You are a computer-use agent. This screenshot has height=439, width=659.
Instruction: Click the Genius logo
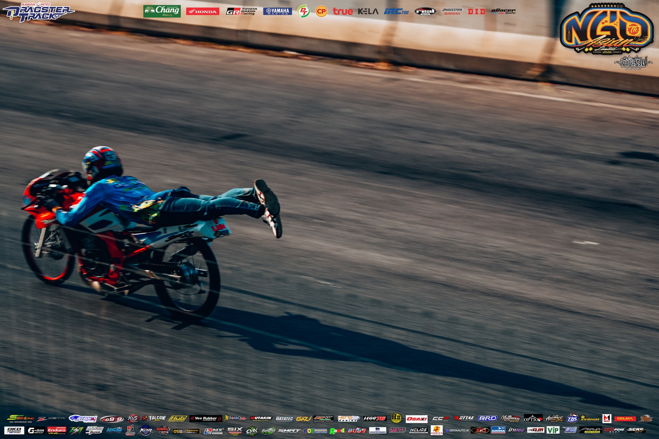point(437,430)
